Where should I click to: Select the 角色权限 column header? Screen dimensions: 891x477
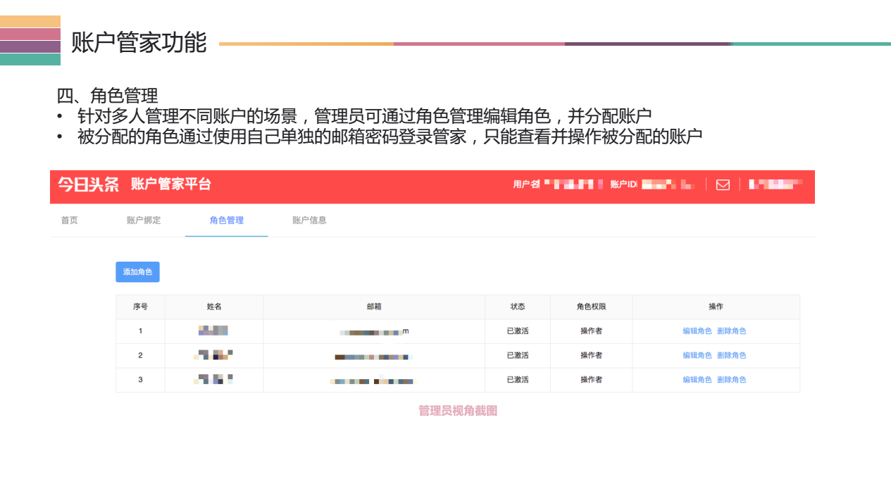coord(591,307)
